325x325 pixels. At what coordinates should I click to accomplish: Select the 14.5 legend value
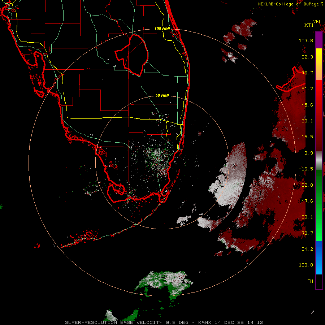point(307,137)
